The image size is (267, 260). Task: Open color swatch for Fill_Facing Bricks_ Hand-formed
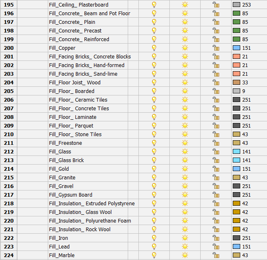237,65
